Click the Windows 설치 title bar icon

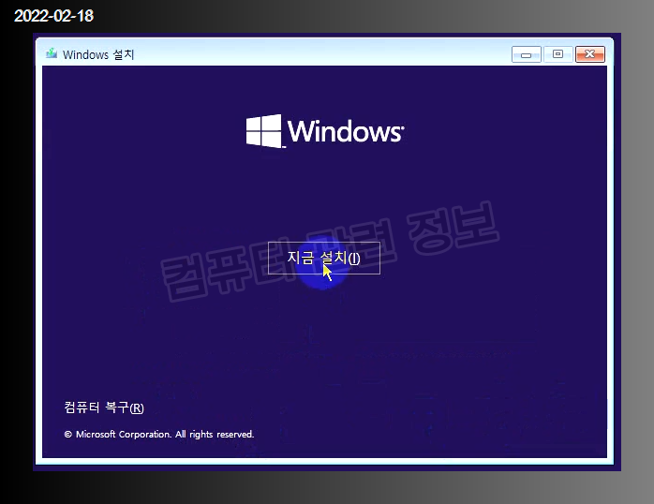click(x=52, y=53)
